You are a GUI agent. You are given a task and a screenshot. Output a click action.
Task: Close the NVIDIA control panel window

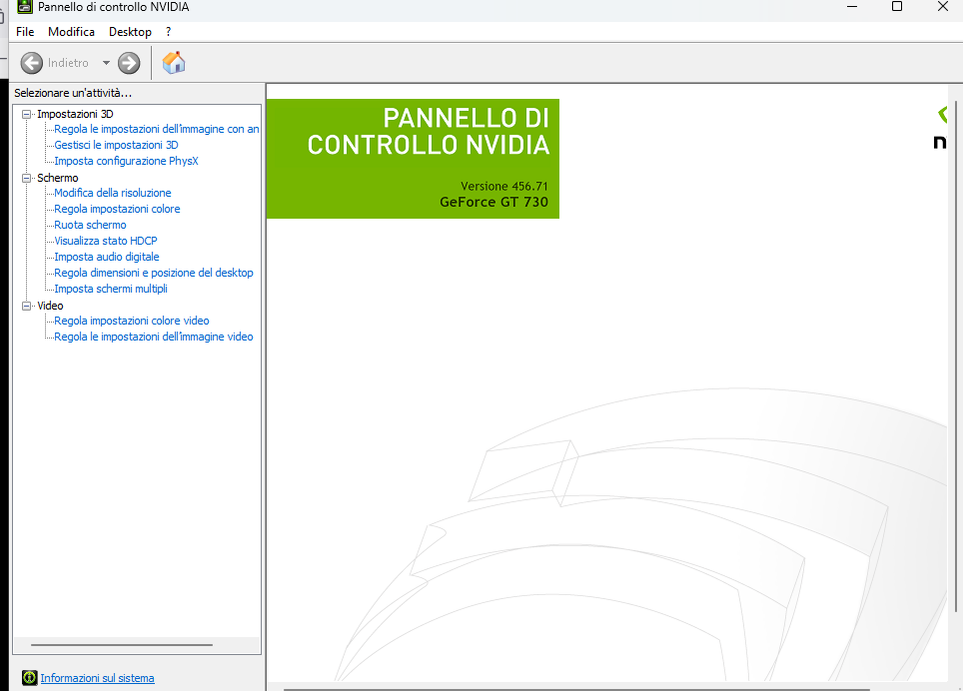click(x=943, y=7)
